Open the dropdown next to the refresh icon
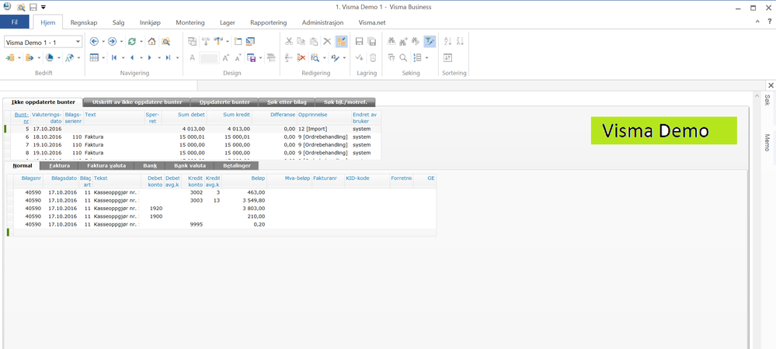The width and height of the screenshot is (776, 349). (141, 43)
